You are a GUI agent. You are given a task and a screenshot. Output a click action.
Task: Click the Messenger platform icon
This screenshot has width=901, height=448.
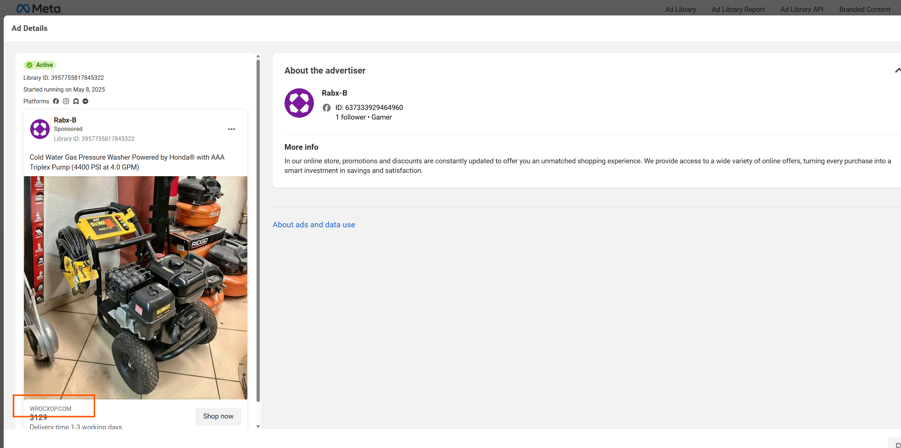[x=85, y=101]
